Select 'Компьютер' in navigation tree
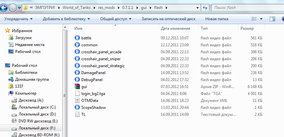Screen dimensions: 284x137 26,93
